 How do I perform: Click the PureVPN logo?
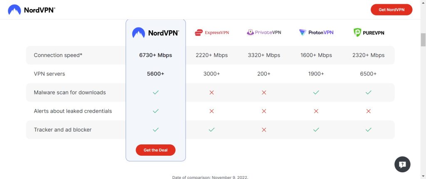click(368, 32)
